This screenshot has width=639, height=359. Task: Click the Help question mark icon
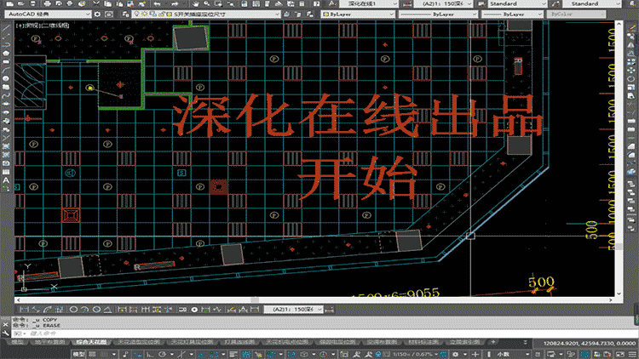pyautogui.click(x=317, y=3)
